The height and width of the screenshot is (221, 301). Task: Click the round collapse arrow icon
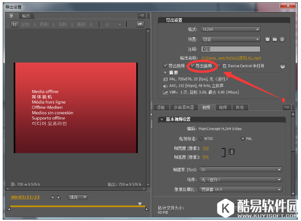tap(282, 66)
